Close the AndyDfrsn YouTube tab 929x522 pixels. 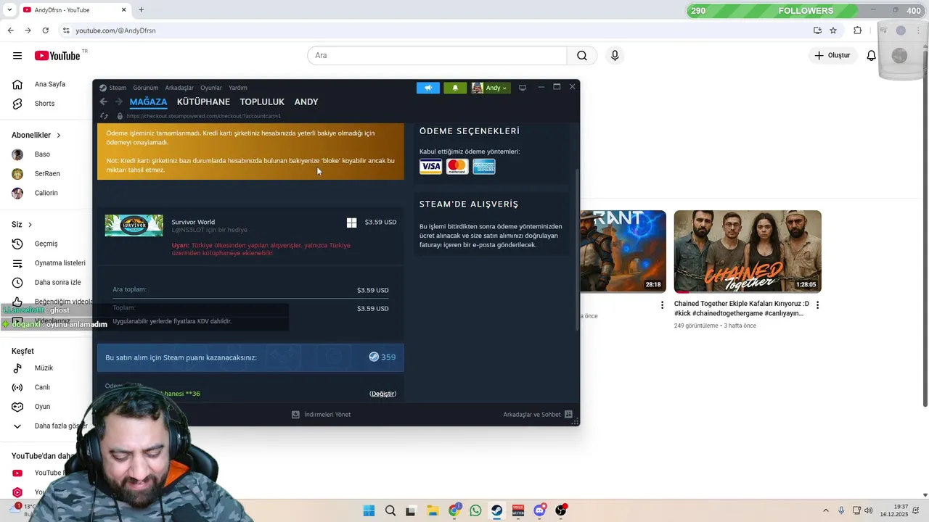pyautogui.click(x=123, y=10)
